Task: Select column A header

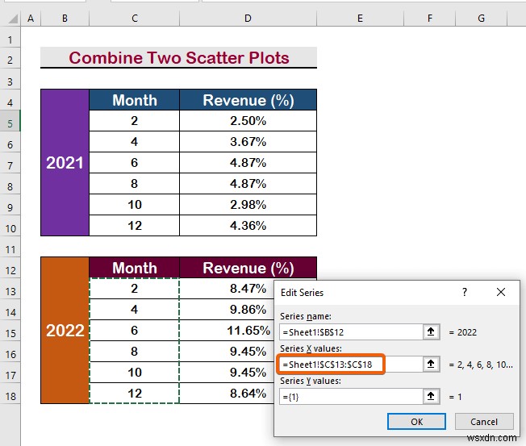Action: (x=31, y=19)
